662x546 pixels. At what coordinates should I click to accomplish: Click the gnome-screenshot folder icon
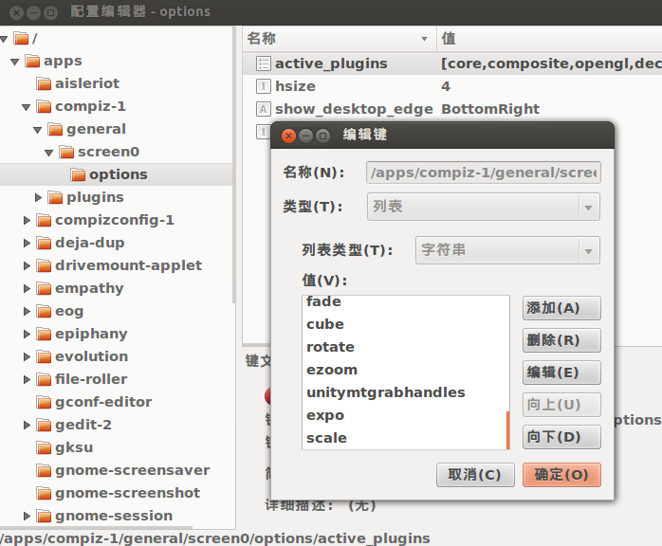click(x=44, y=493)
